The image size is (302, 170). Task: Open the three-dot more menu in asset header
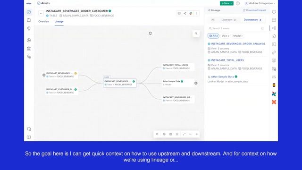pyautogui.click(x=196, y=13)
